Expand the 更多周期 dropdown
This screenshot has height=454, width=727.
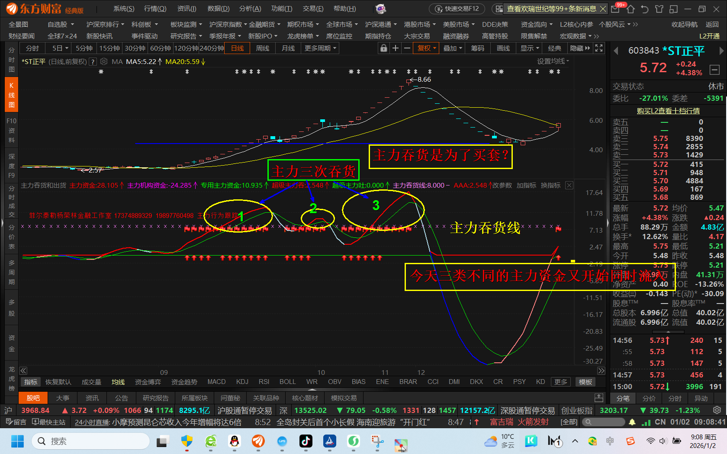point(321,48)
